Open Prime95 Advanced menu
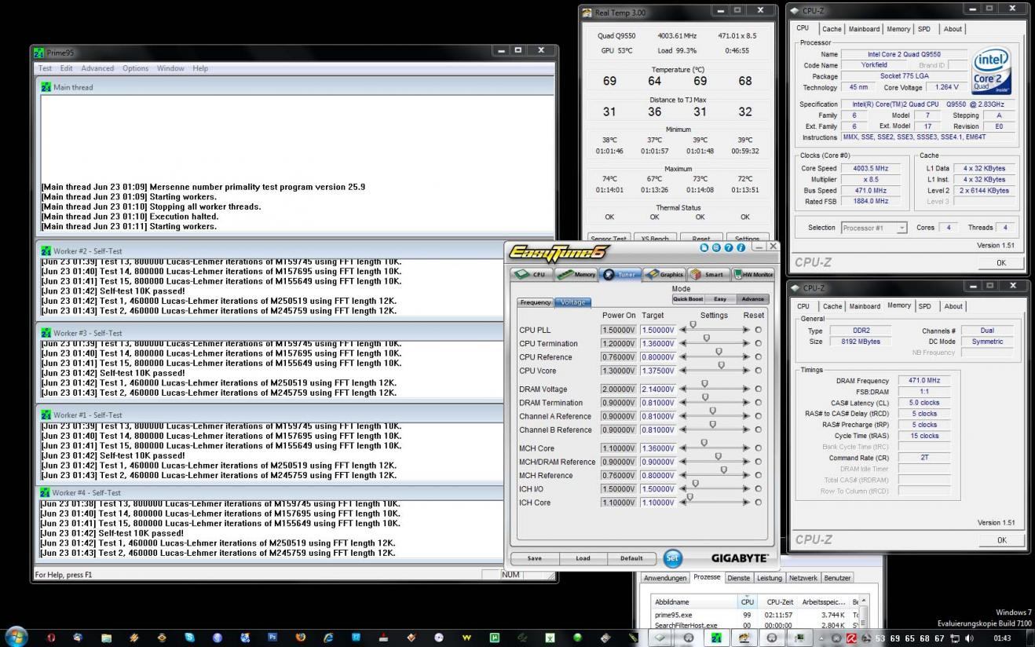Image resolution: width=1035 pixels, height=647 pixels. click(x=97, y=68)
